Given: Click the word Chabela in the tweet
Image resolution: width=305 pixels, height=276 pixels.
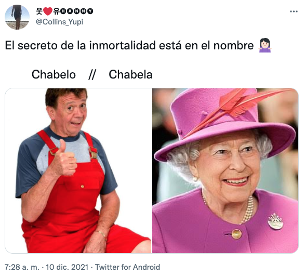Looking at the screenshot, I should (130, 74).
